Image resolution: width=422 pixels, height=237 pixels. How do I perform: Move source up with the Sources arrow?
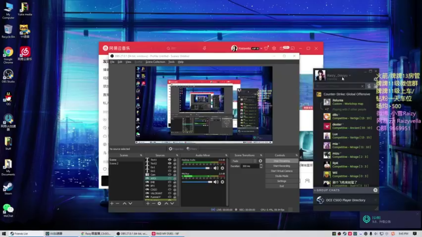(166, 203)
